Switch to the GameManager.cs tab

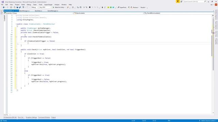pyautogui.click(x=53, y=11)
